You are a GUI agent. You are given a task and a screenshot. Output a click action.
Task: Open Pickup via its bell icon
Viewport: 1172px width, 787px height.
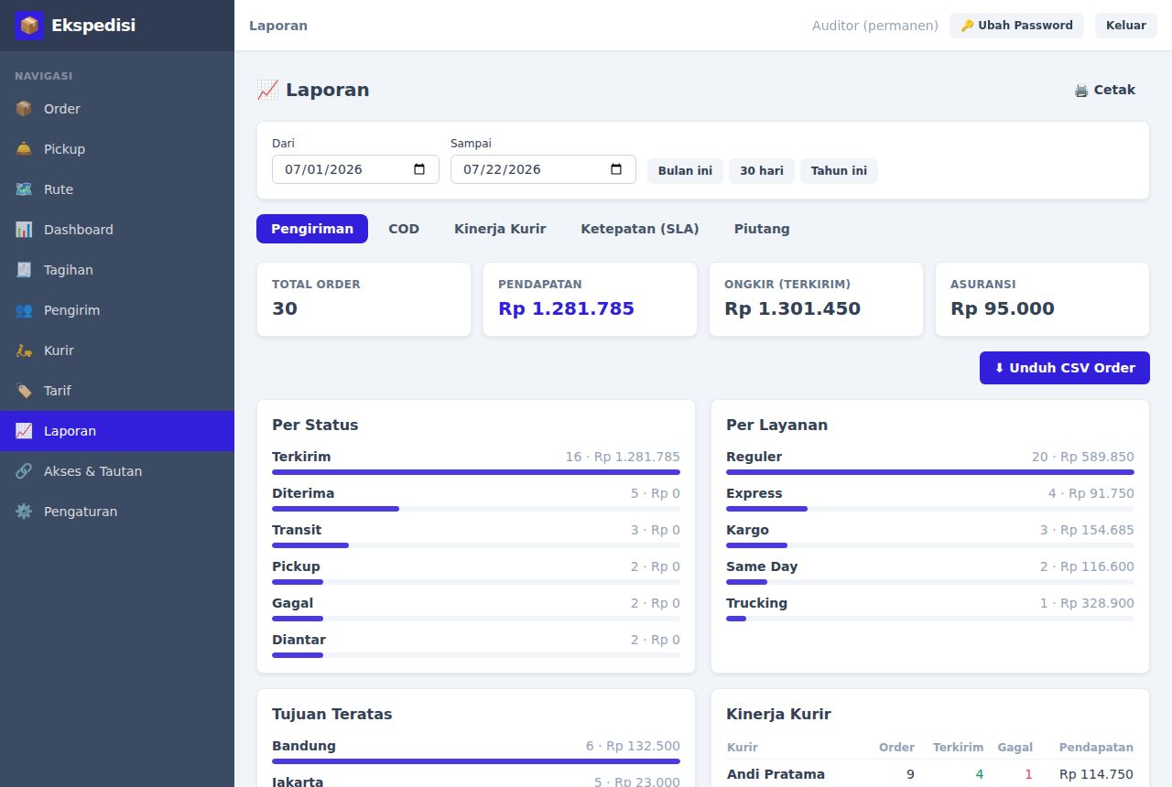click(x=24, y=149)
